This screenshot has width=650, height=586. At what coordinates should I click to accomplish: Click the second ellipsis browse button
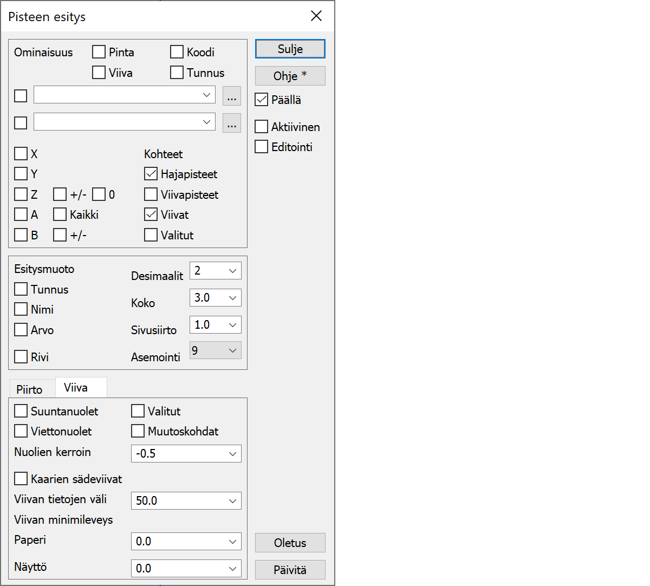(x=232, y=123)
